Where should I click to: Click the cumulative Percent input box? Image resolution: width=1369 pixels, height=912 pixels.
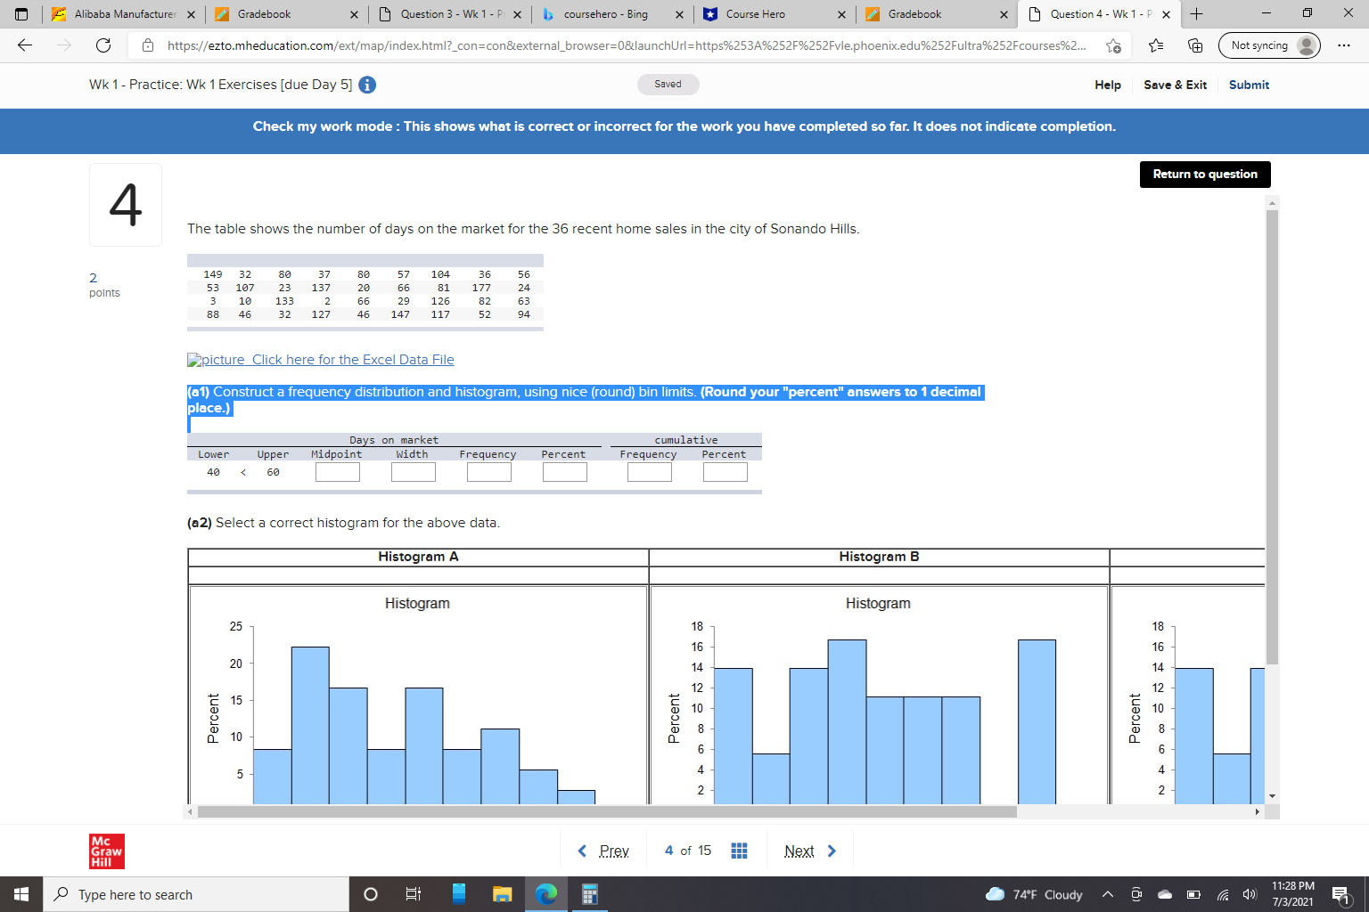tap(725, 472)
